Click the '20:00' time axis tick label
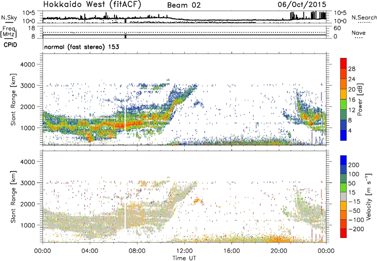 279,251
